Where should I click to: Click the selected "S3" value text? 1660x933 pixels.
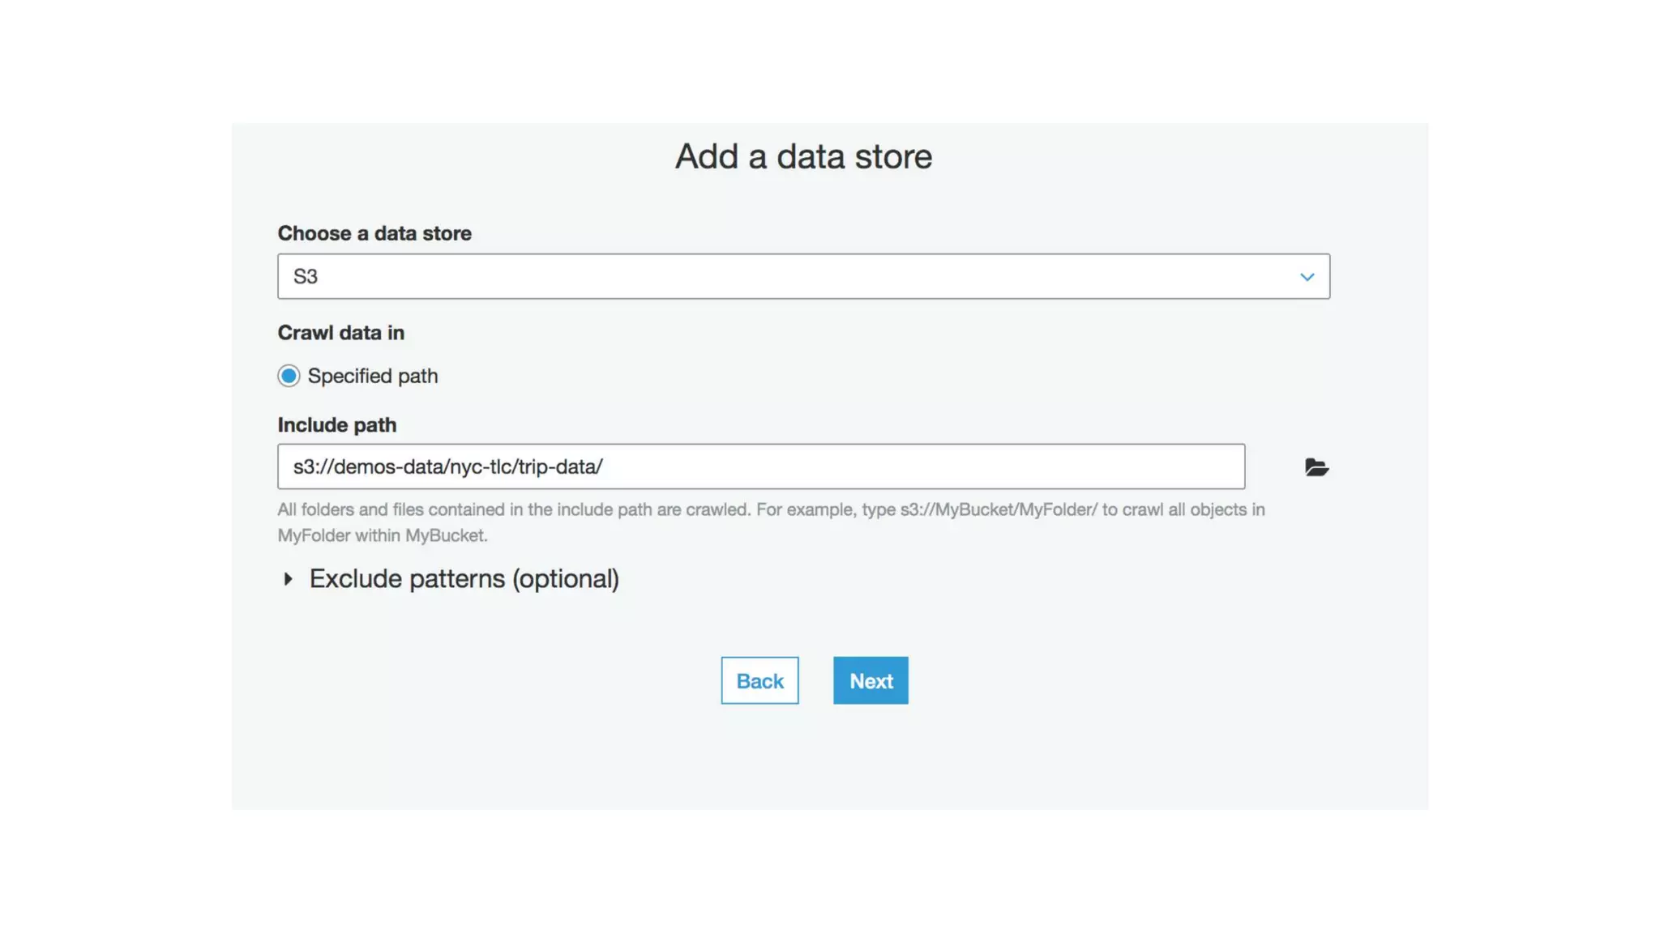[x=306, y=277]
